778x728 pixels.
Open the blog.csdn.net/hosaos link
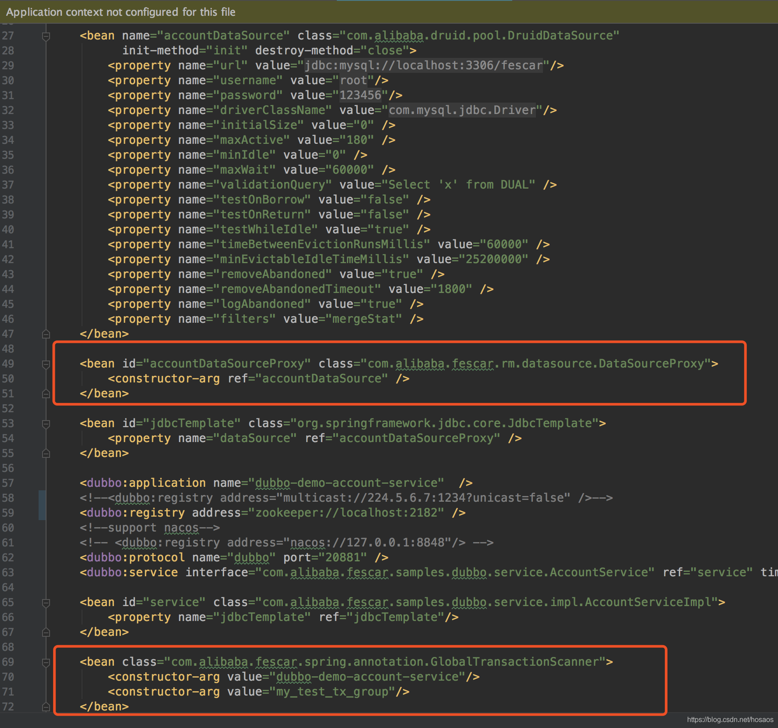coord(730,720)
